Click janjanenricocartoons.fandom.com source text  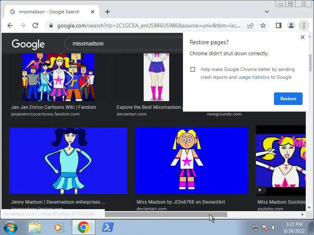pyautogui.click(x=45, y=114)
